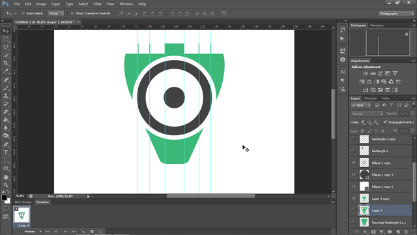Select frame 1 thumbnail in timeline

(22, 215)
